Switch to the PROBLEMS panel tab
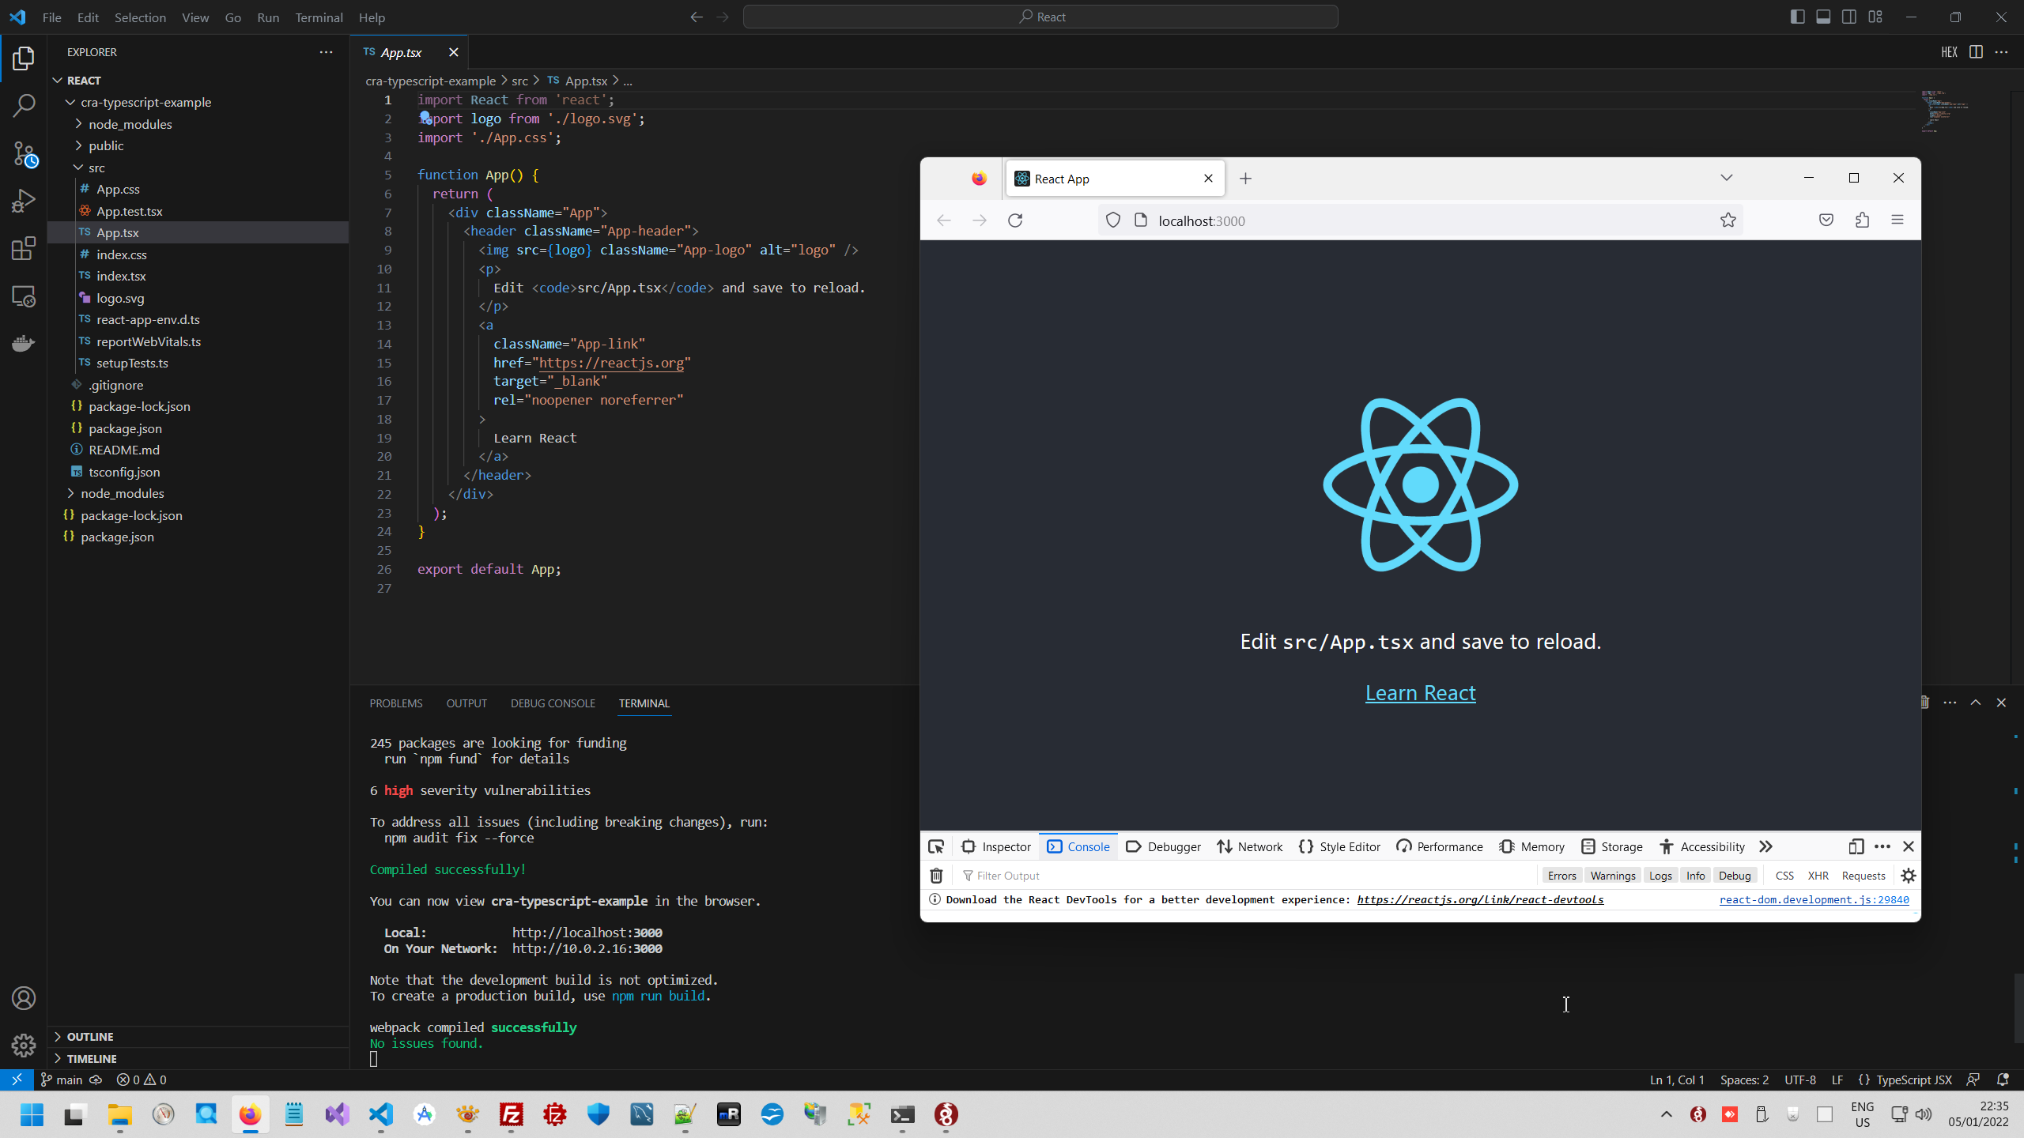This screenshot has width=2024, height=1138. coord(395,703)
